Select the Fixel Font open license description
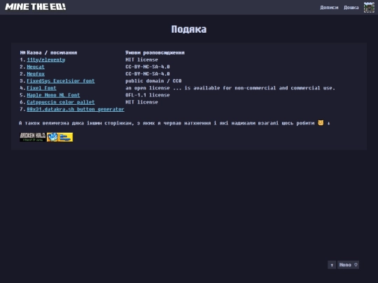Image resolution: width=378 pixels, height=283 pixels. point(230,88)
